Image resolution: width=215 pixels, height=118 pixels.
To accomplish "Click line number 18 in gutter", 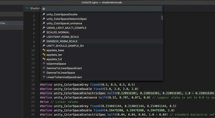I will [x=33, y=85].
